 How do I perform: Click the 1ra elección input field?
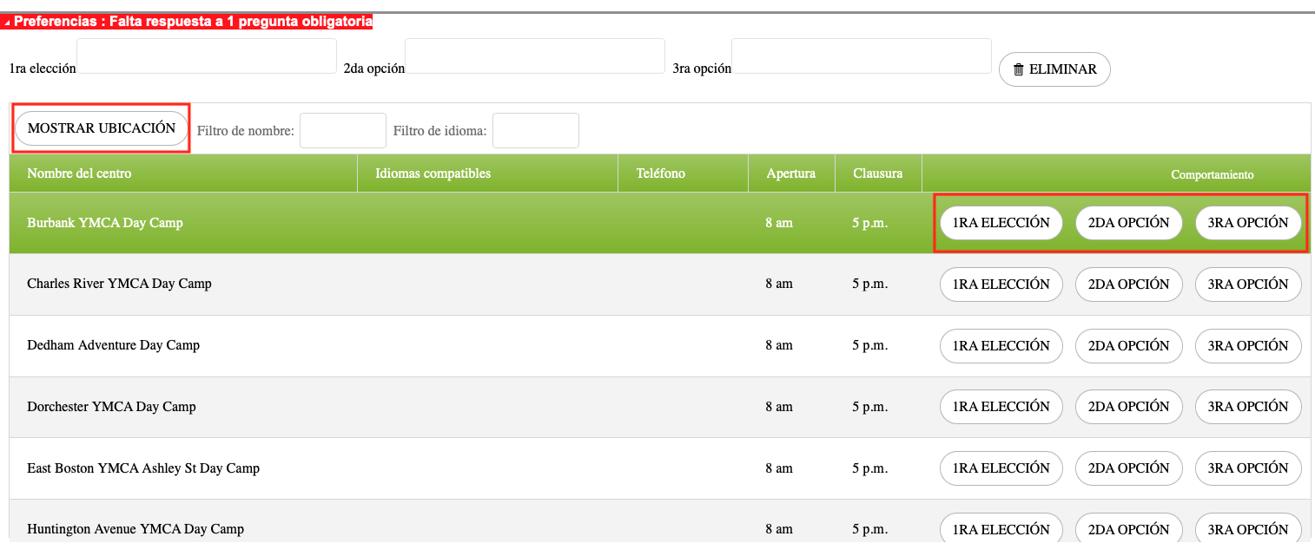(x=207, y=56)
